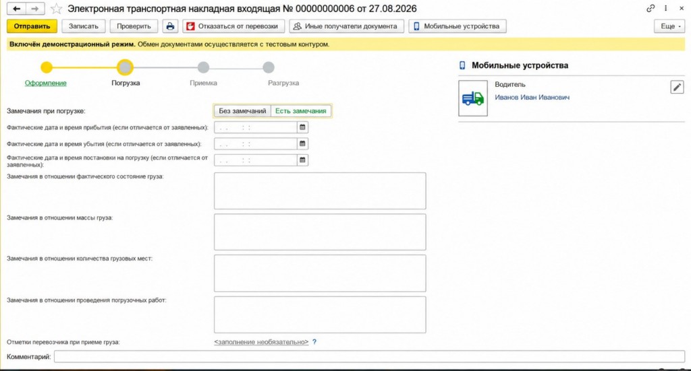Choose Есть замечания option
The height and width of the screenshot is (371, 691).
(300, 111)
